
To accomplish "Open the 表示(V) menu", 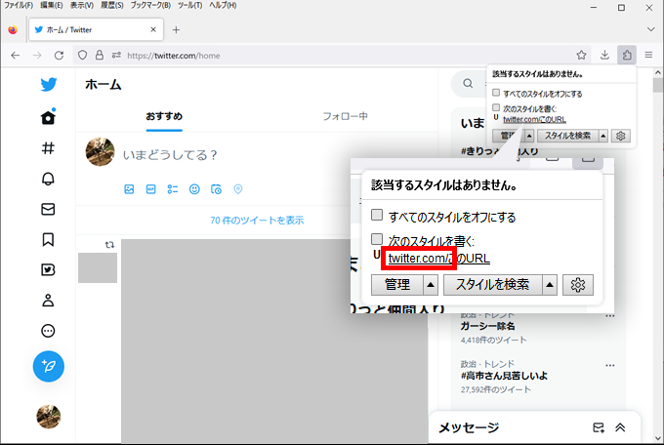I will click(x=82, y=6).
